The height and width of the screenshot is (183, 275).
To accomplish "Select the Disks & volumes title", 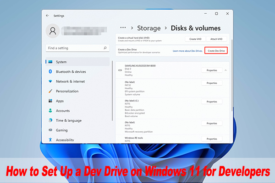I will point(196,28).
